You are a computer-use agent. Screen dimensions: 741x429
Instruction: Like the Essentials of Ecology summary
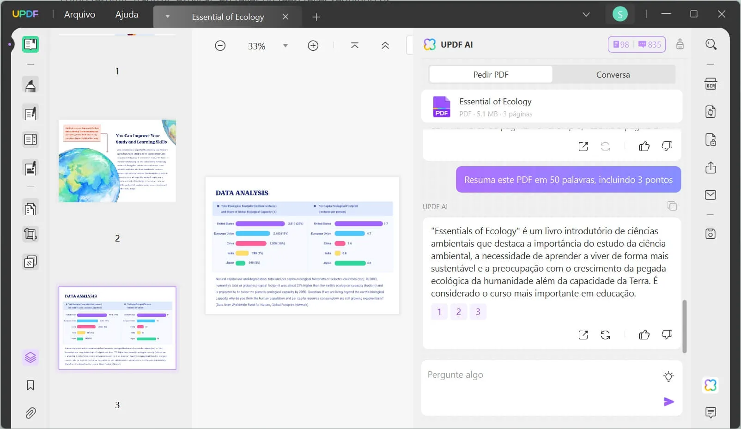tap(644, 335)
